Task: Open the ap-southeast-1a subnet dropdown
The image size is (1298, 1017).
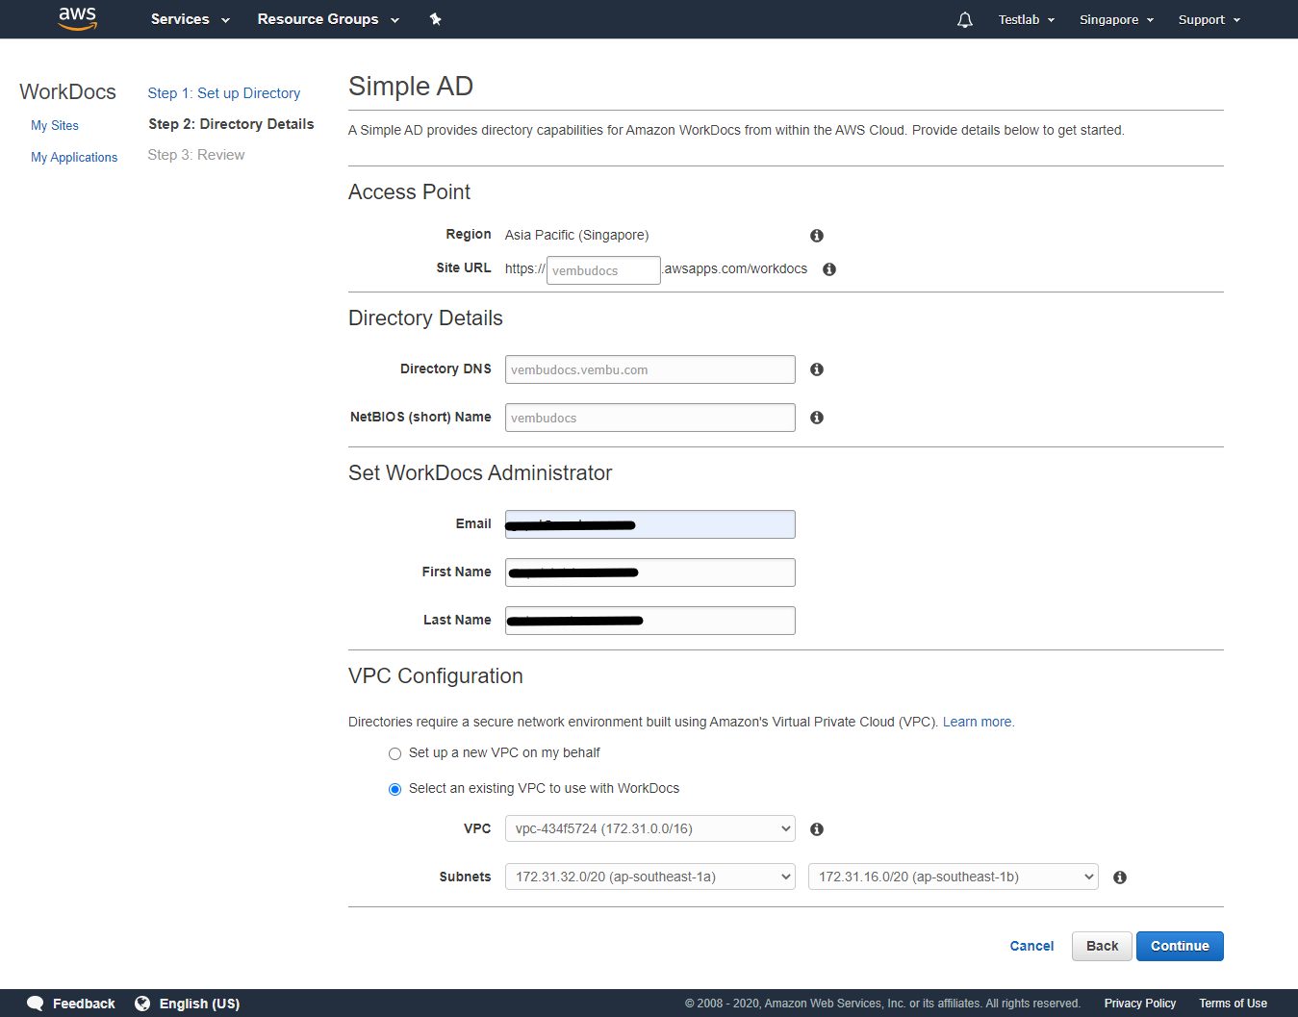Action: (650, 877)
